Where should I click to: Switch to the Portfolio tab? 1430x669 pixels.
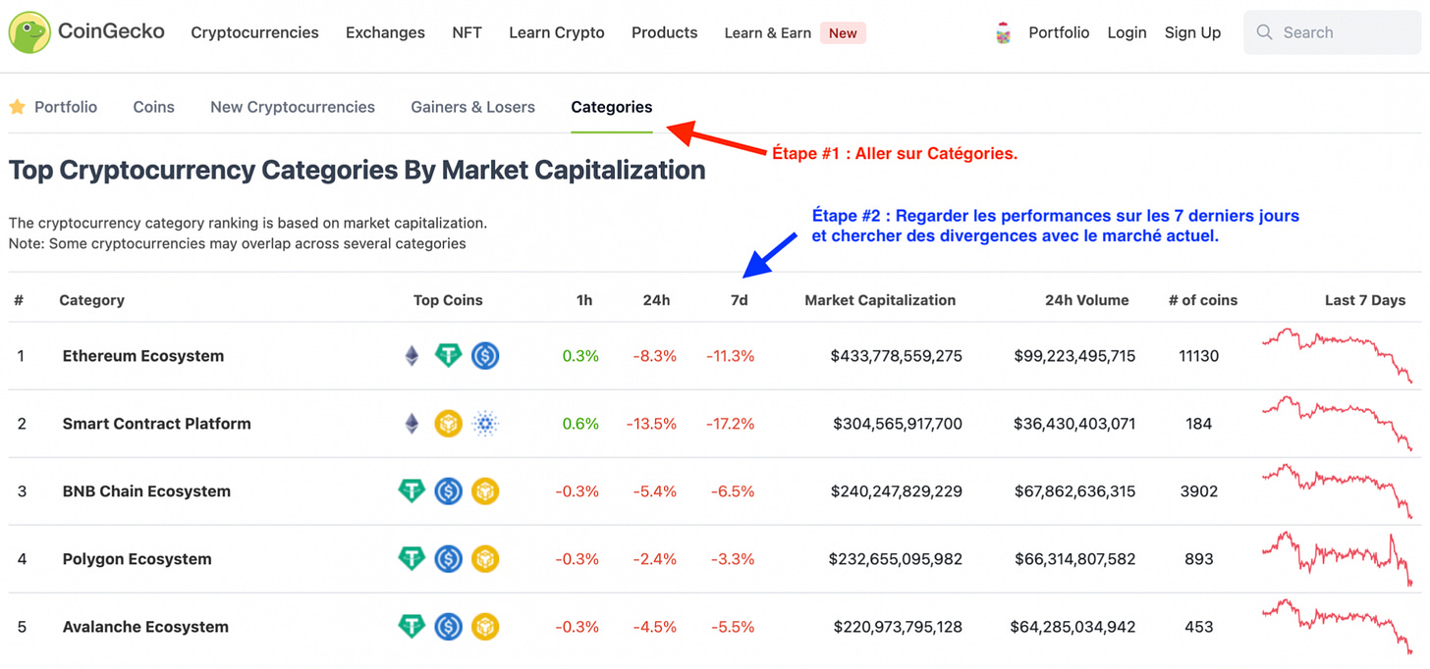coord(66,107)
